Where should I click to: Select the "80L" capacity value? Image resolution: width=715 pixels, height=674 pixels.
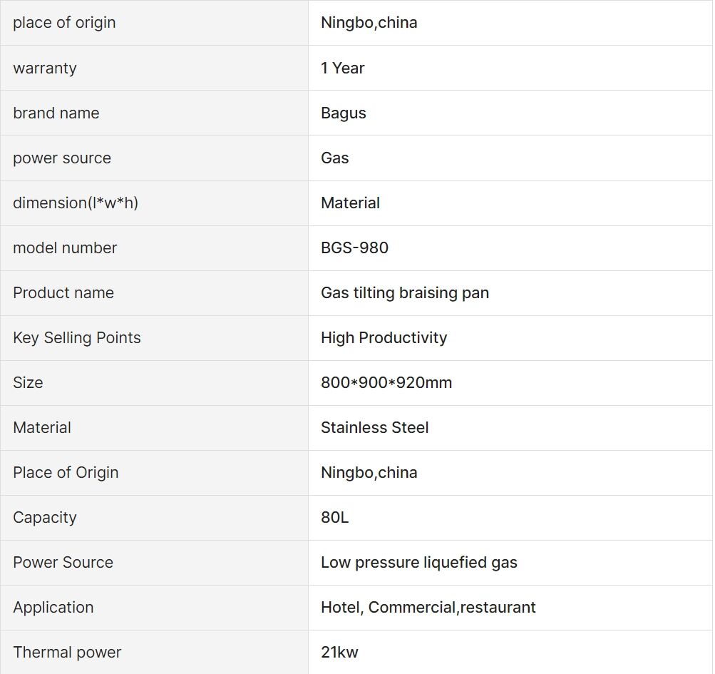coord(335,518)
